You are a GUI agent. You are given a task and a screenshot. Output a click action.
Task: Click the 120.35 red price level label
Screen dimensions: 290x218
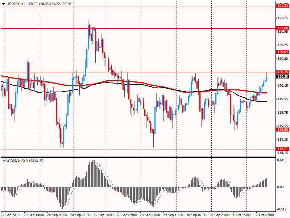pos(283,72)
